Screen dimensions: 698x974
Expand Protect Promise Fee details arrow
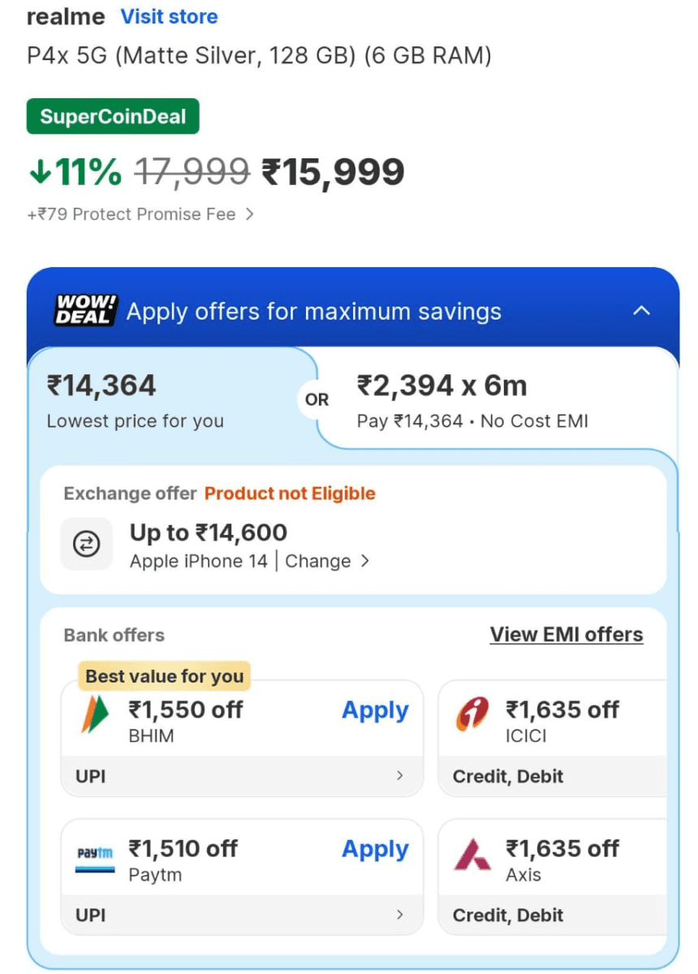click(250, 214)
